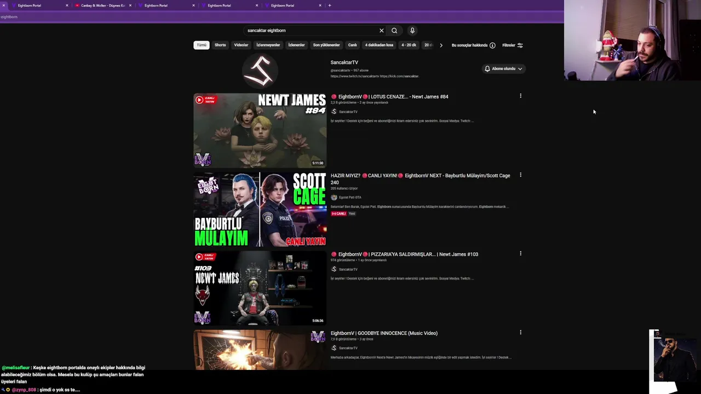The height and width of the screenshot is (394, 701).
Task: Click the '205 kullanıcı izliyor' viewer count
Action: [x=344, y=188]
